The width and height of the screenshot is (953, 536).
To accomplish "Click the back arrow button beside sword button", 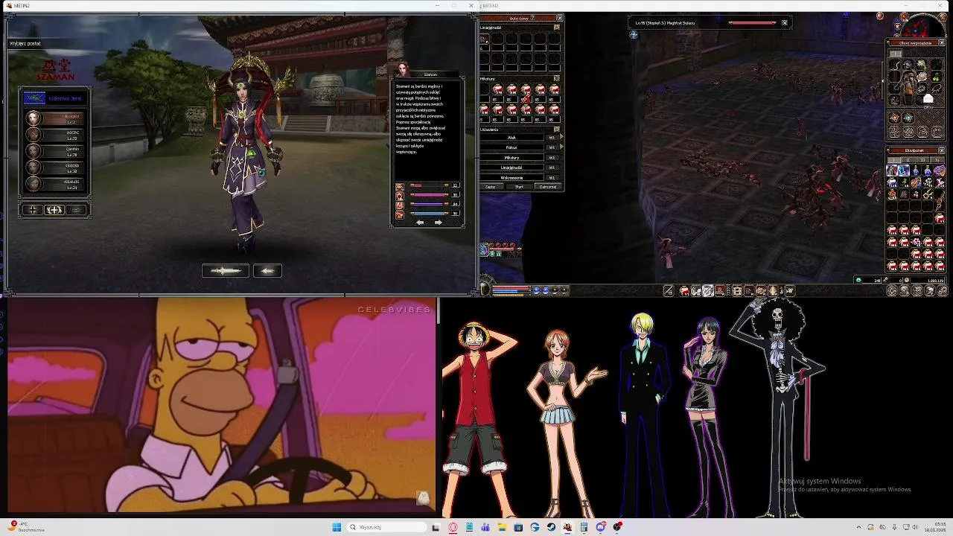I will click(267, 271).
